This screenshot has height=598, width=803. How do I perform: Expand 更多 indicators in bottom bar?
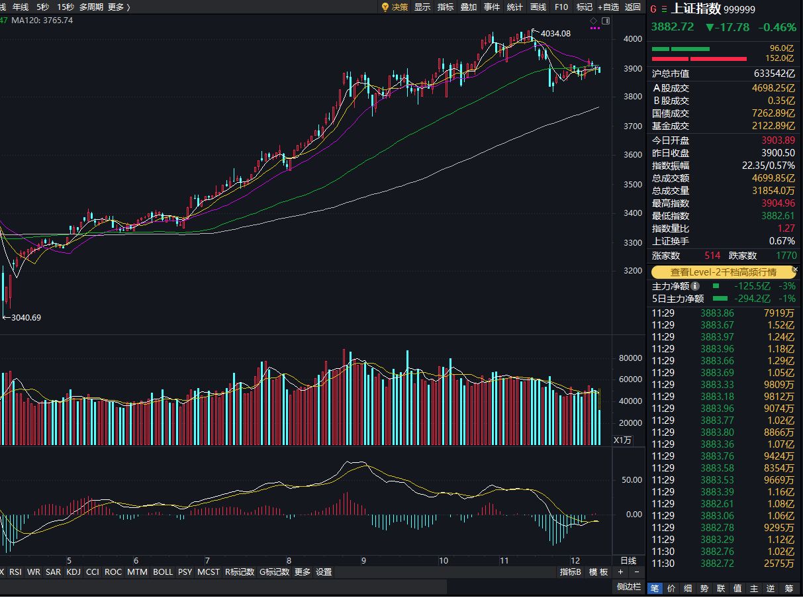pyautogui.click(x=303, y=572)
